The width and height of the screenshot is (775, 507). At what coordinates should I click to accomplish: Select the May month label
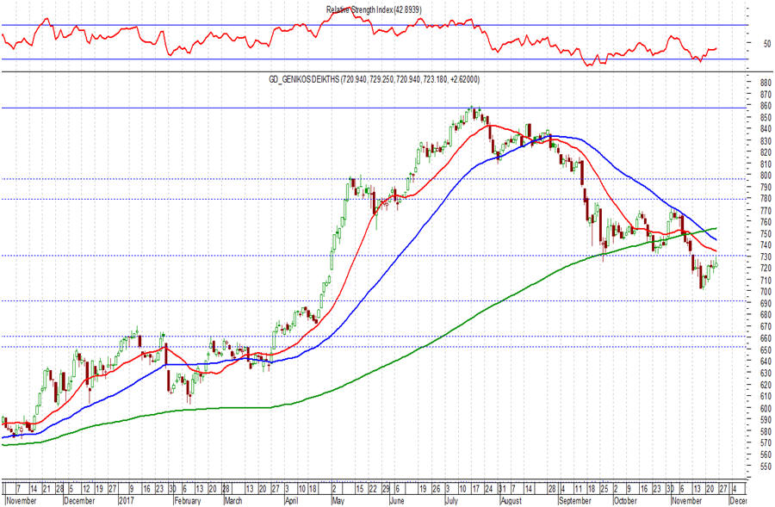[x=338, y=501]
